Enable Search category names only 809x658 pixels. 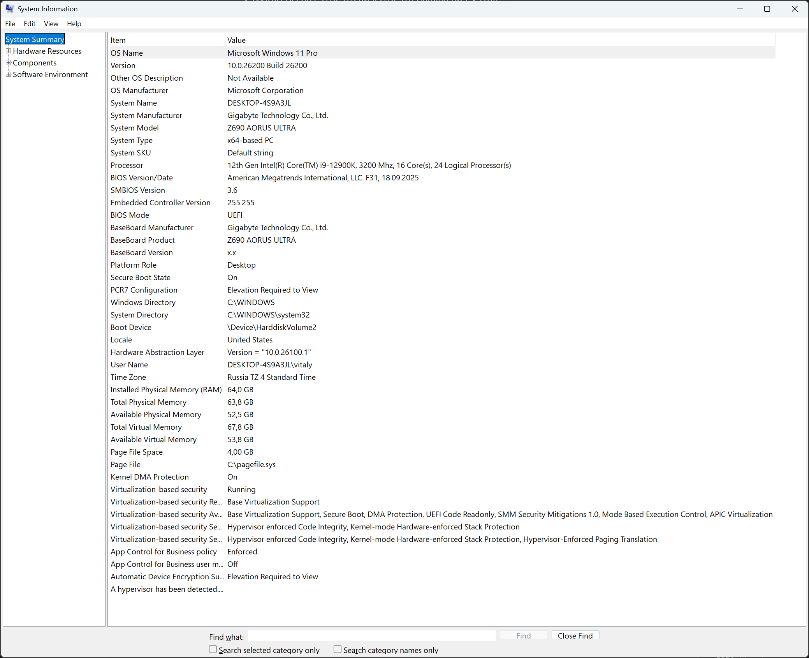pos(337,649)
